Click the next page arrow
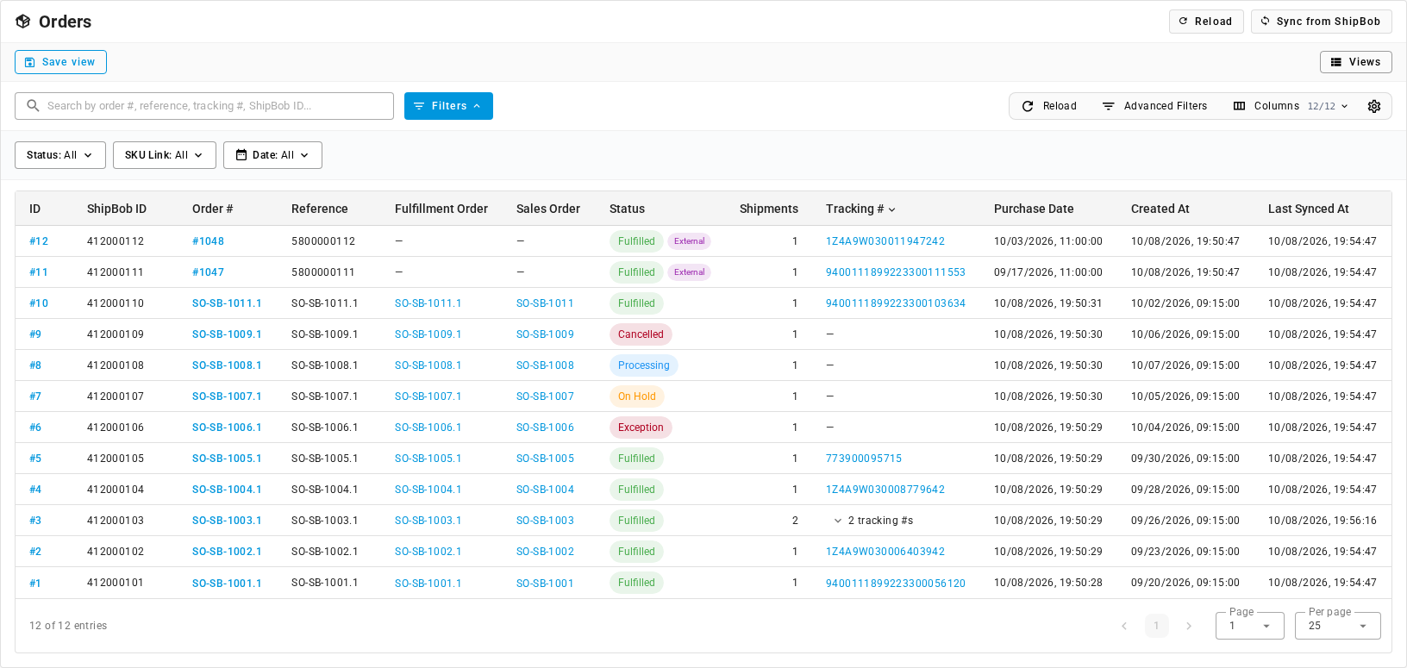 (1189, 626)
